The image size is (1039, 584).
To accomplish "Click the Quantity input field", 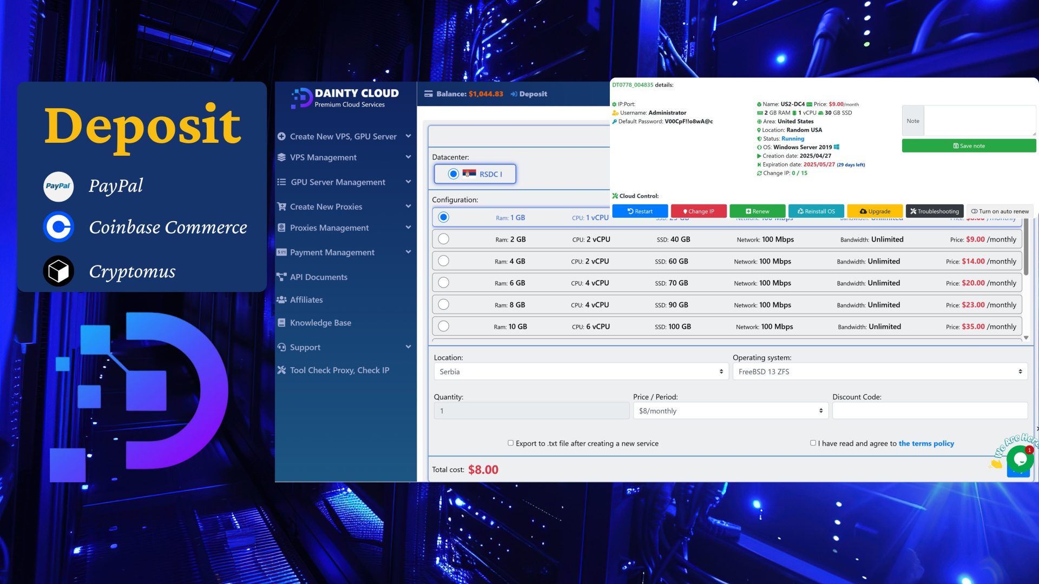I will tap(531, 411).
